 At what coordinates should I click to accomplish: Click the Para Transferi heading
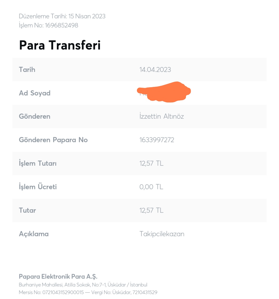[60, 45]
